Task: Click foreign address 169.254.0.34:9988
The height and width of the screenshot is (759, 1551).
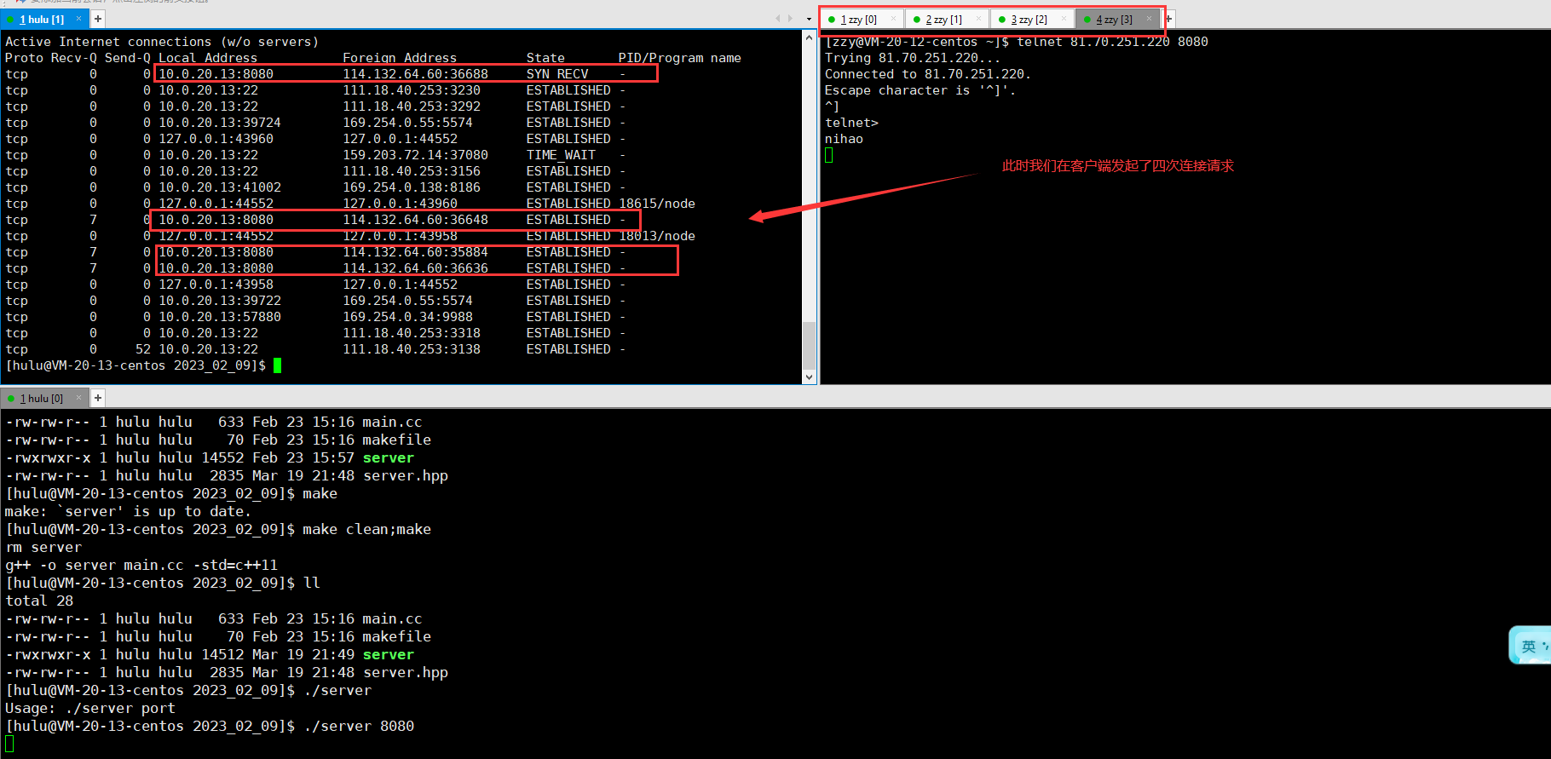Action: pyautogui.click(x=408, y=317)
